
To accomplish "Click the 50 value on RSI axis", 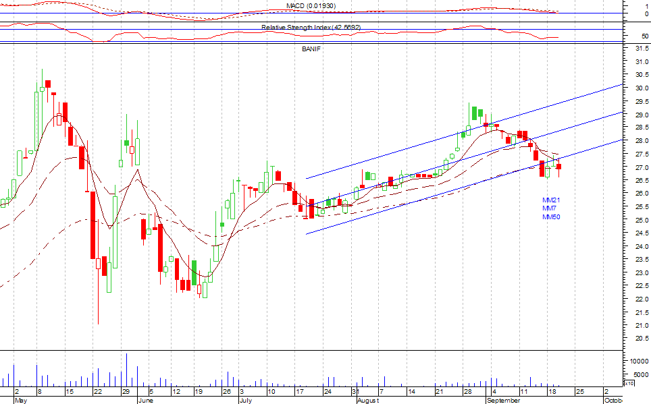I will coord(645,36).
